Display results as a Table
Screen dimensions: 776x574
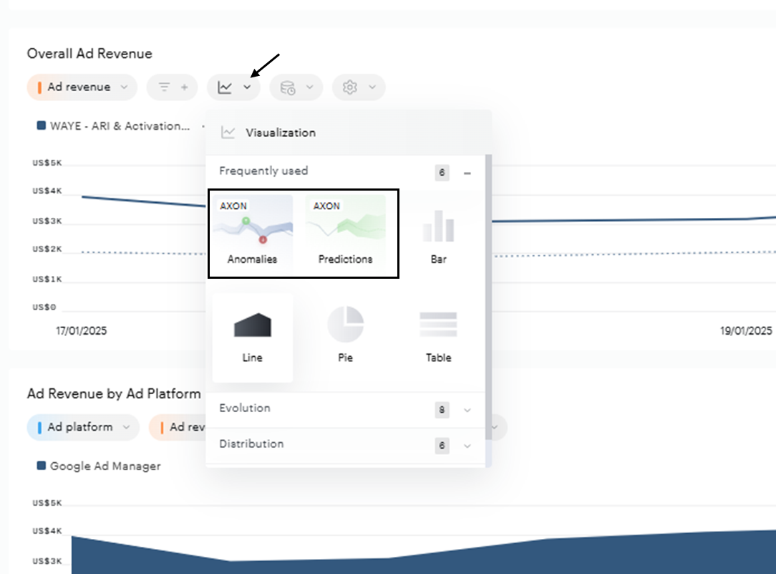[438, 330]
